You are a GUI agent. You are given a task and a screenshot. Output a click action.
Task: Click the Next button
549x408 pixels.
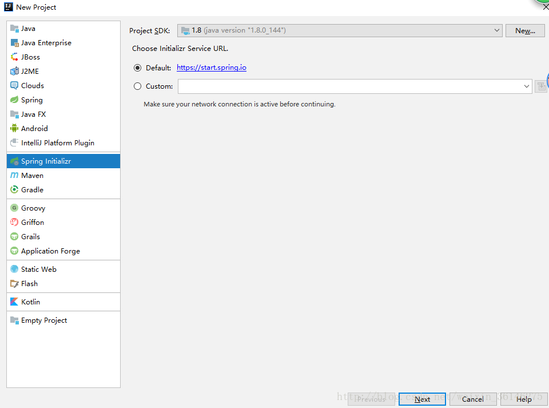tap(422, 399)
